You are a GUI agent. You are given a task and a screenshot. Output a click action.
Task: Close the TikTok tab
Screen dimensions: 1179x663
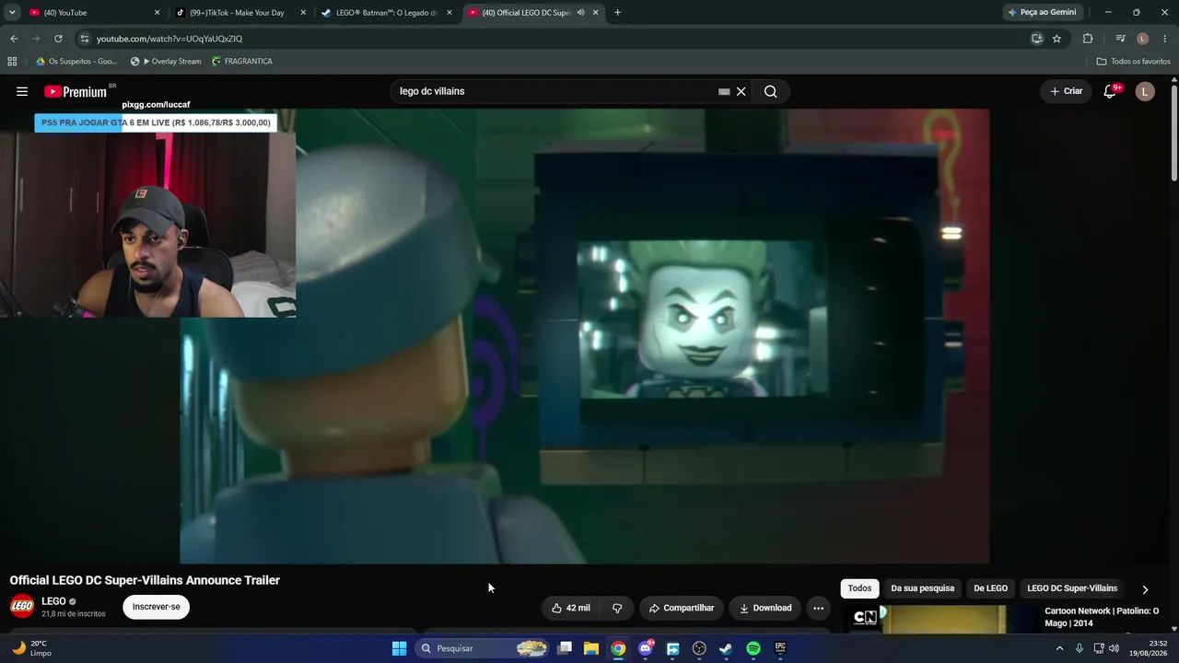tap(303, 13)
